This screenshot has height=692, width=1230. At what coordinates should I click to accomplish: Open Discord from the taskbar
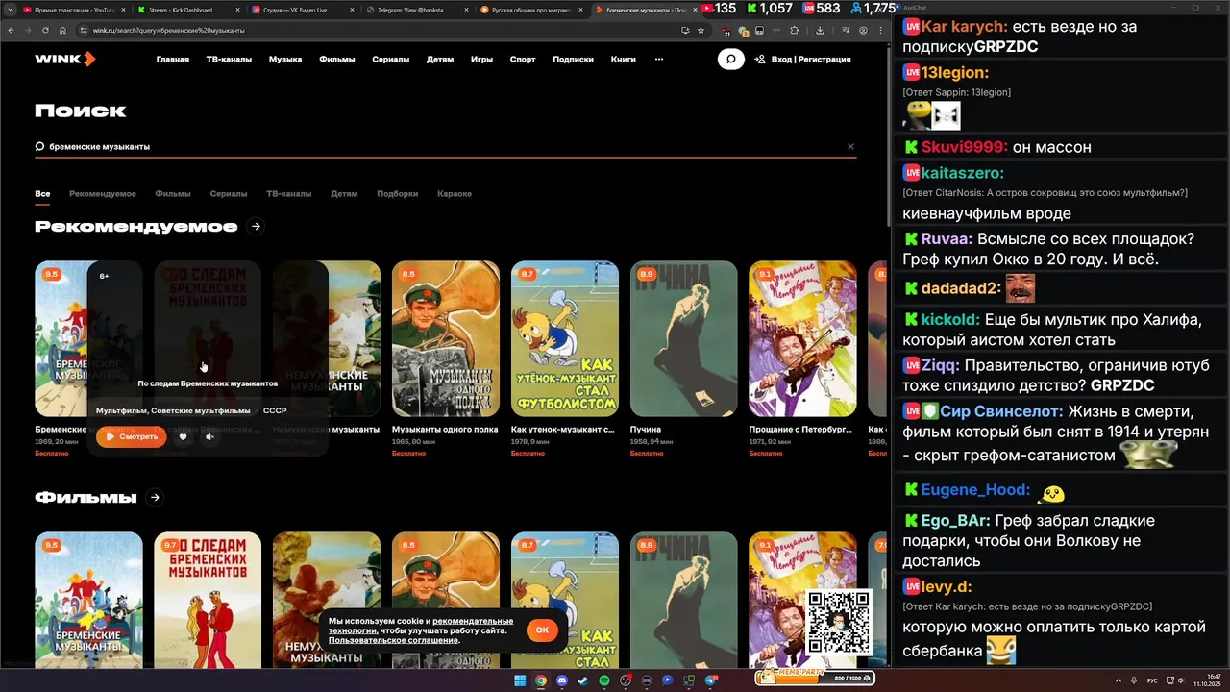pos(562,680)
